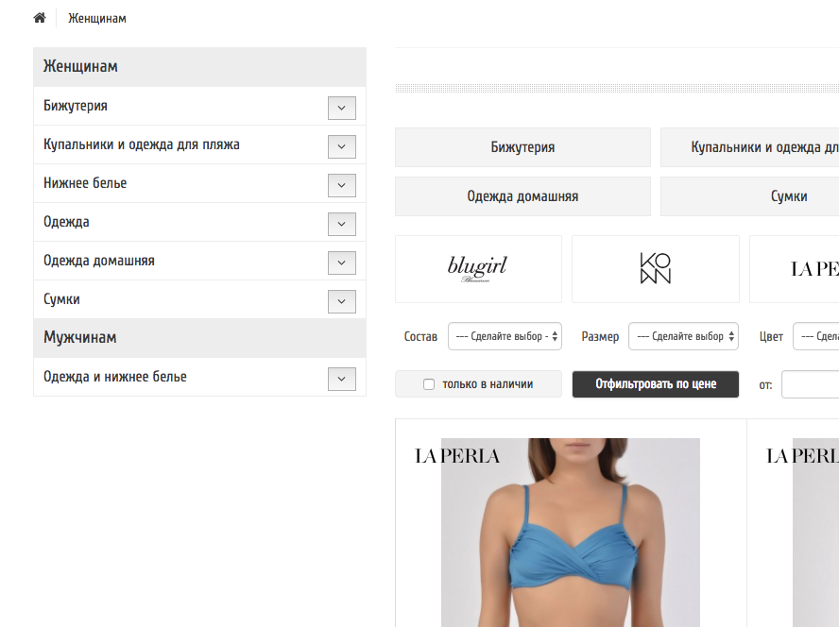Expand the Одежда sidebar chevron
This screenshot has width=839, height=627.
[x=341, y=224]
